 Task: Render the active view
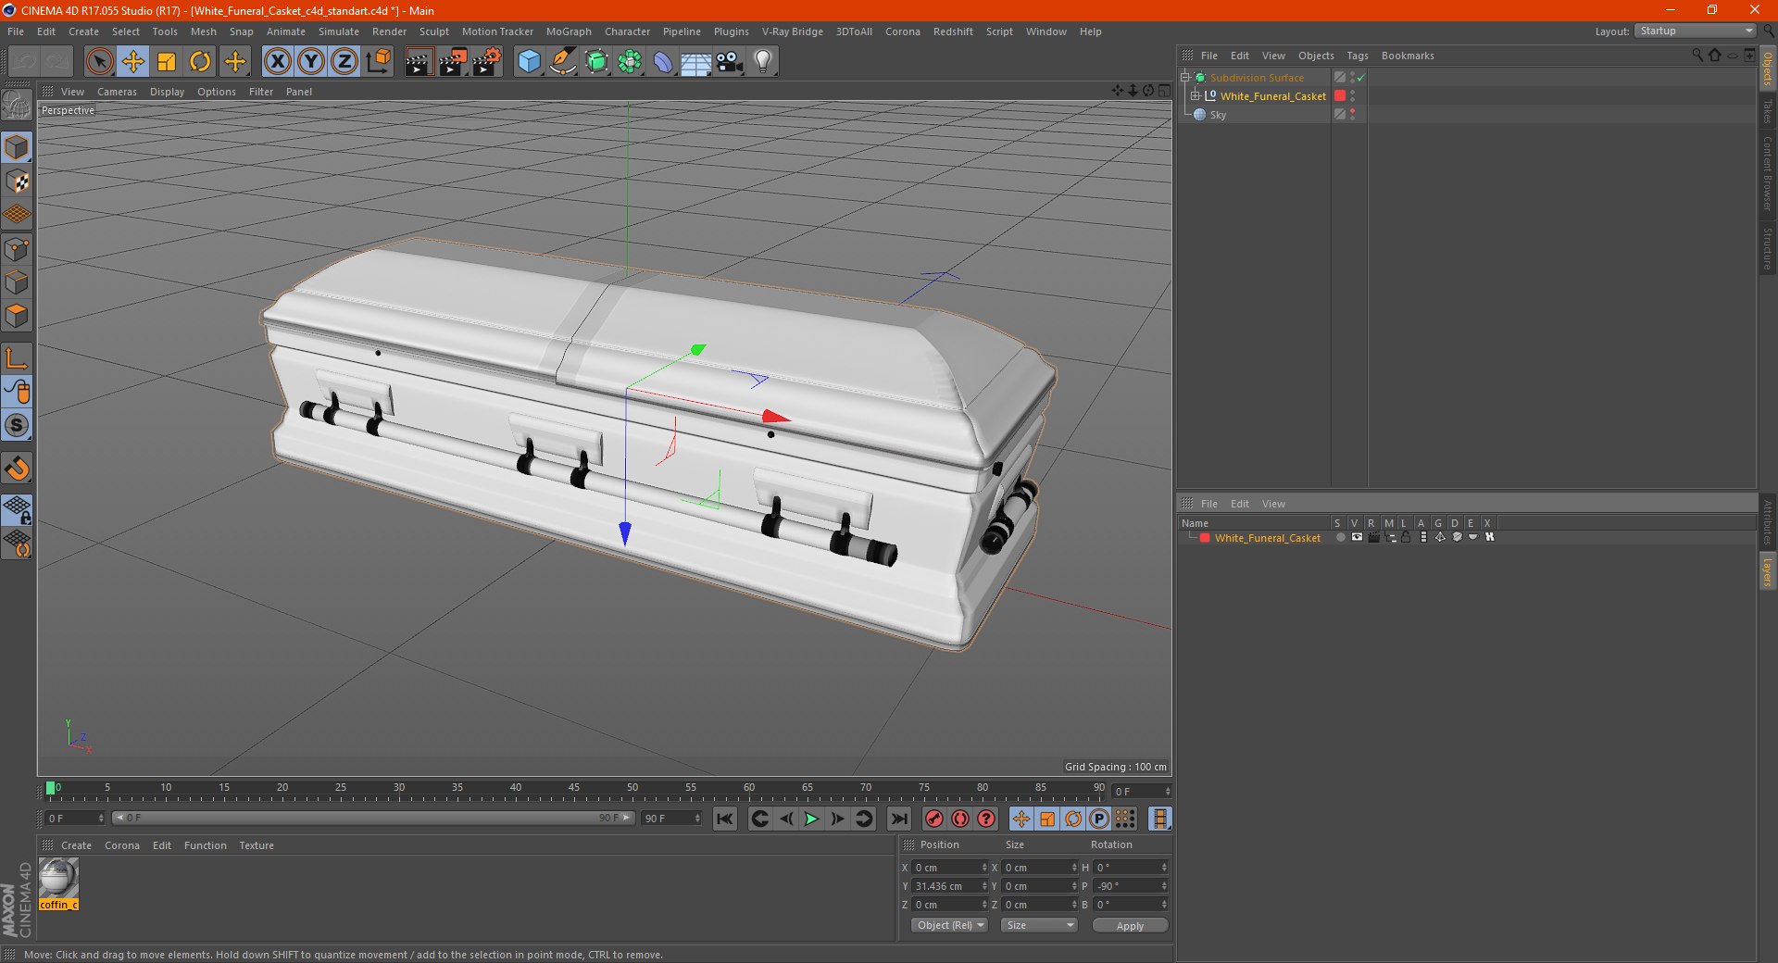(x=419, y=62)
